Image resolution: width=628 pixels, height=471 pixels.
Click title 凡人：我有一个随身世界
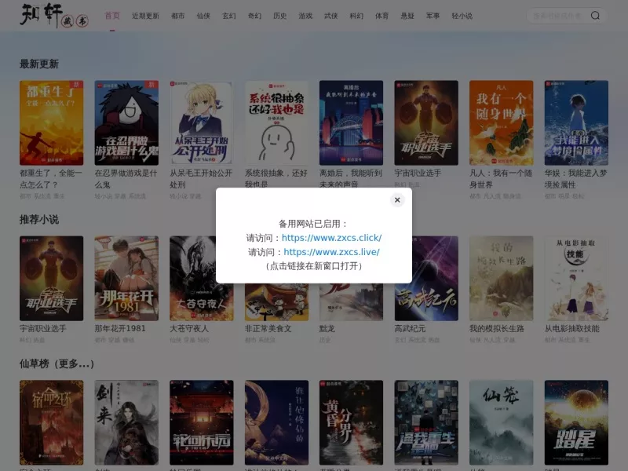501,179
